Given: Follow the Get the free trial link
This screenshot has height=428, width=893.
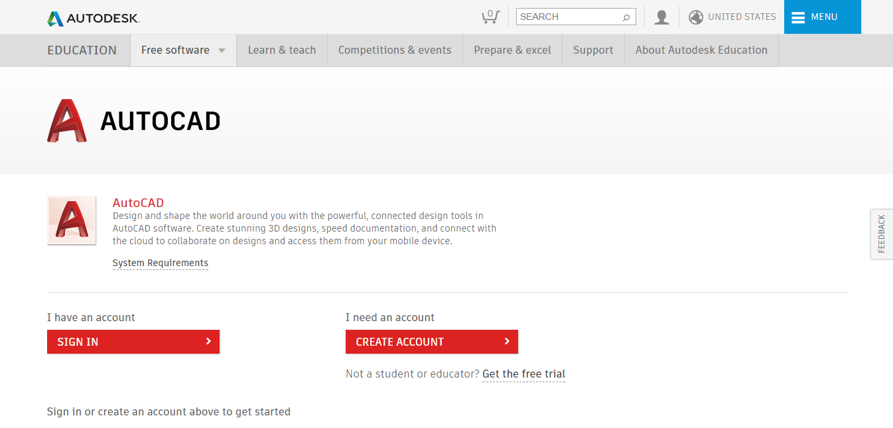Looking at the screenshot, I should [523, 374].
